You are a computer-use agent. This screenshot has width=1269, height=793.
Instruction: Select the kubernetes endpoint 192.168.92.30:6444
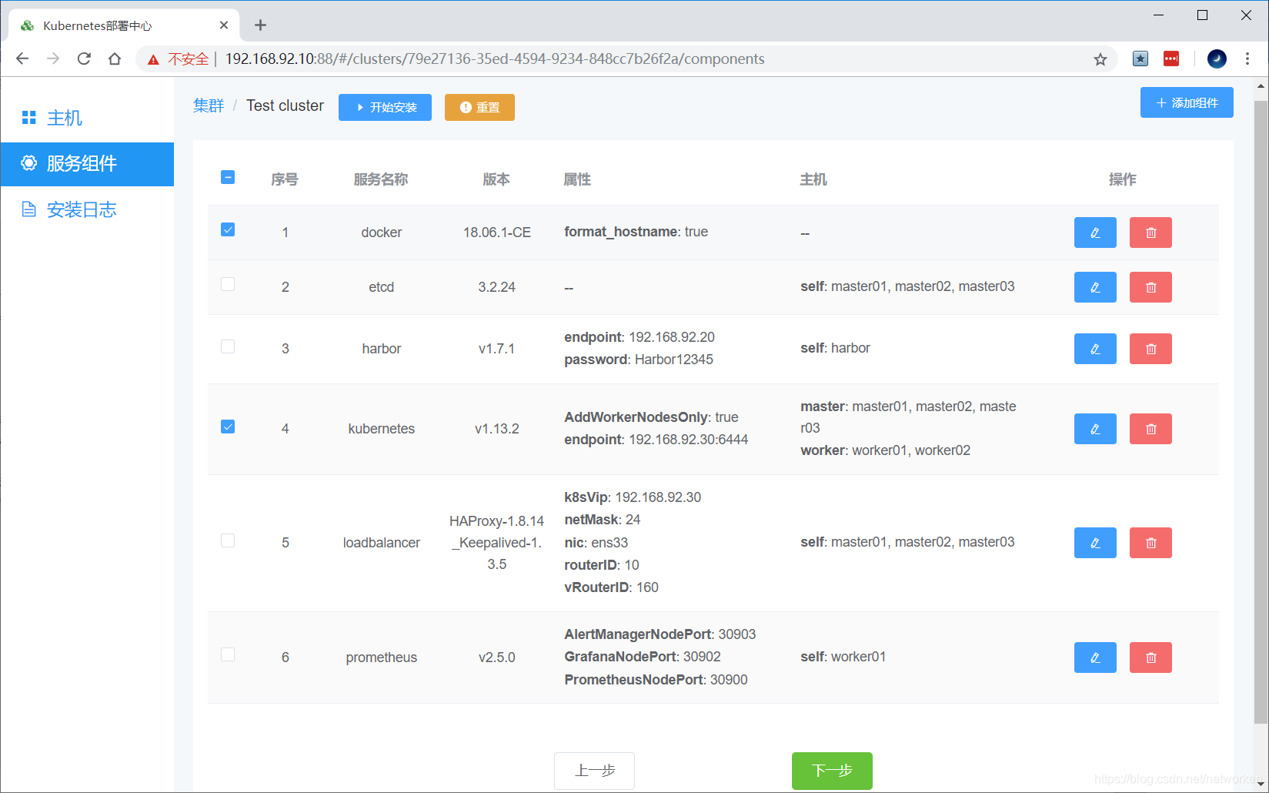656,440
